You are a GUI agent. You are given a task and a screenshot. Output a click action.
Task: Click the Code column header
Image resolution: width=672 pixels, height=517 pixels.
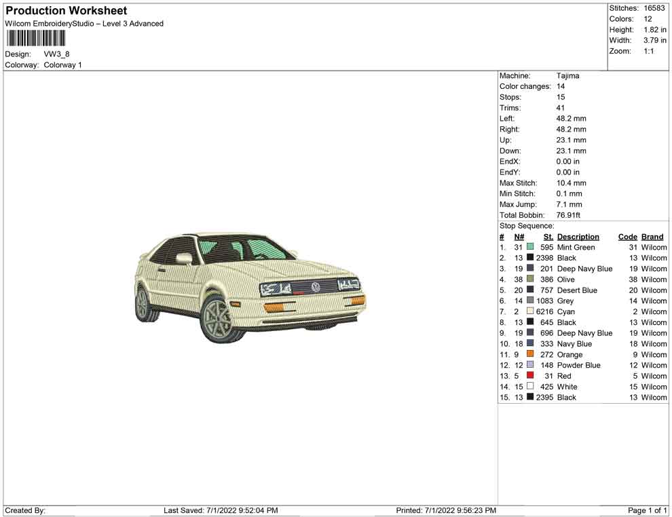point(627,237)
